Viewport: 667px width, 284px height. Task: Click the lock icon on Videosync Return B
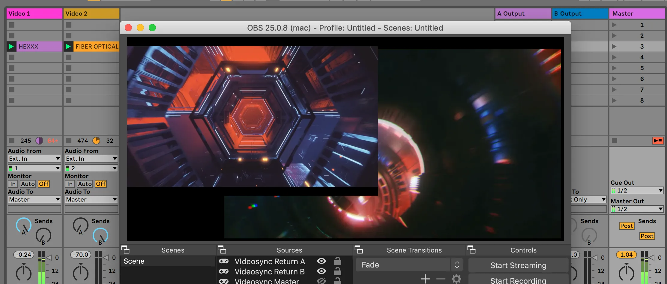click(x=338, y=271)
